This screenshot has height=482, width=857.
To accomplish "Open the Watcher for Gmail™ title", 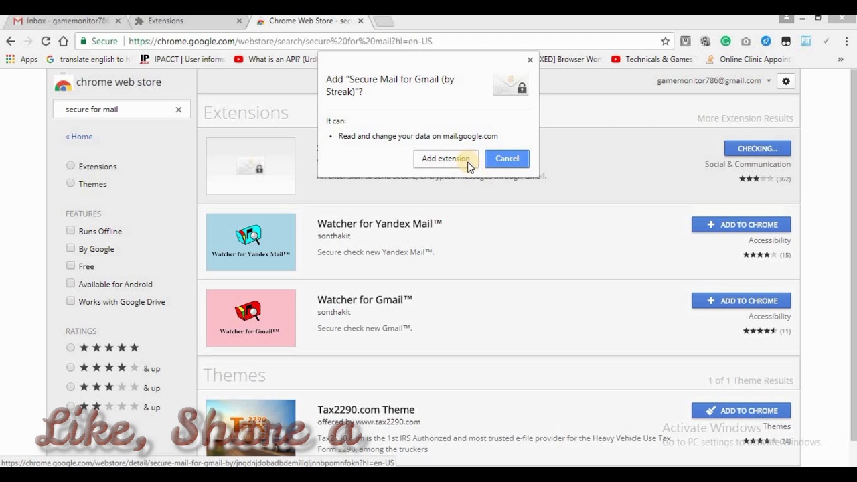I will [364, 299].
